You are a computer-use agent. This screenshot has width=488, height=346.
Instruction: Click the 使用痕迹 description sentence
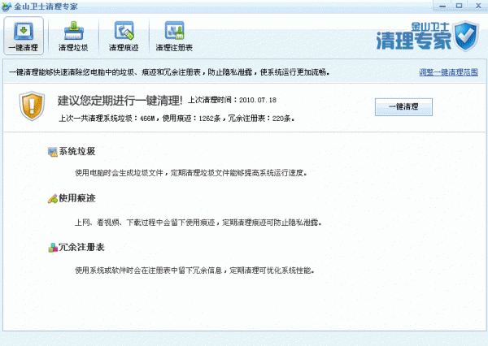tap(198, 223)
